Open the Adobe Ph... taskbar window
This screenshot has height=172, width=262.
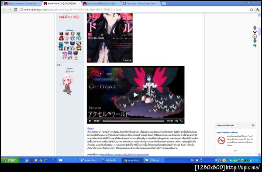111,160
